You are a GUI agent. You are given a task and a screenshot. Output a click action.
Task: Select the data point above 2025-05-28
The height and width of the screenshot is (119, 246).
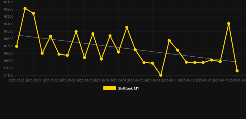coord(67,55)
